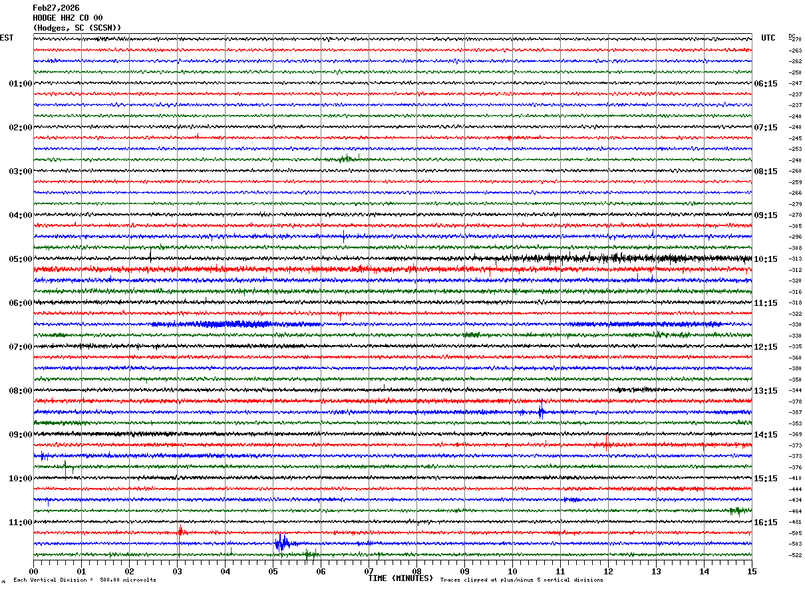Click the UTC column header

point(768,38)
